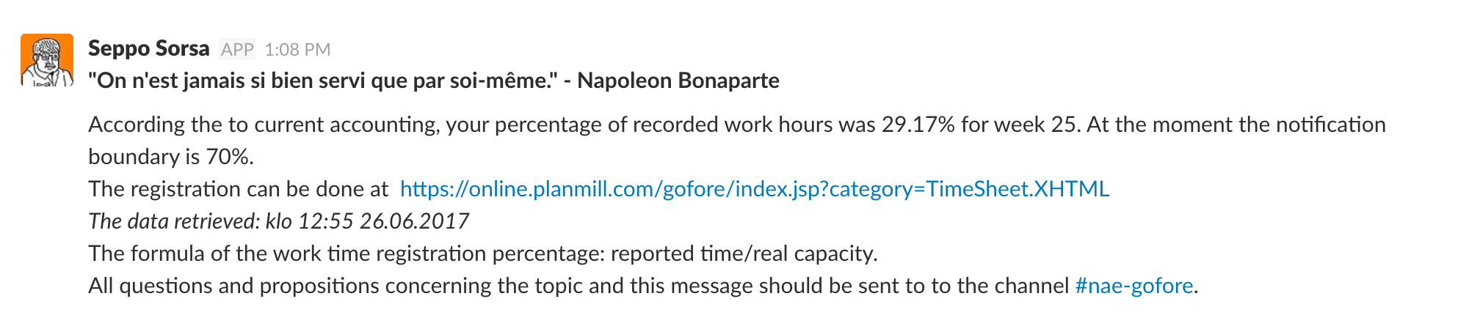
Task: Click the 'notification' word at line end
Action: [1330, 125]
